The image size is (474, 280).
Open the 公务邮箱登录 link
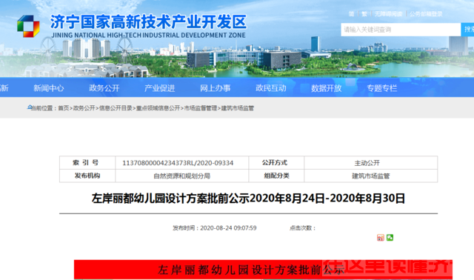(x=426, y=14)
